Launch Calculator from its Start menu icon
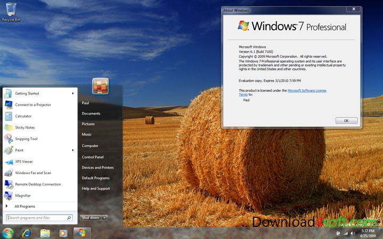The image size is (383, 239). click(9, 116)
